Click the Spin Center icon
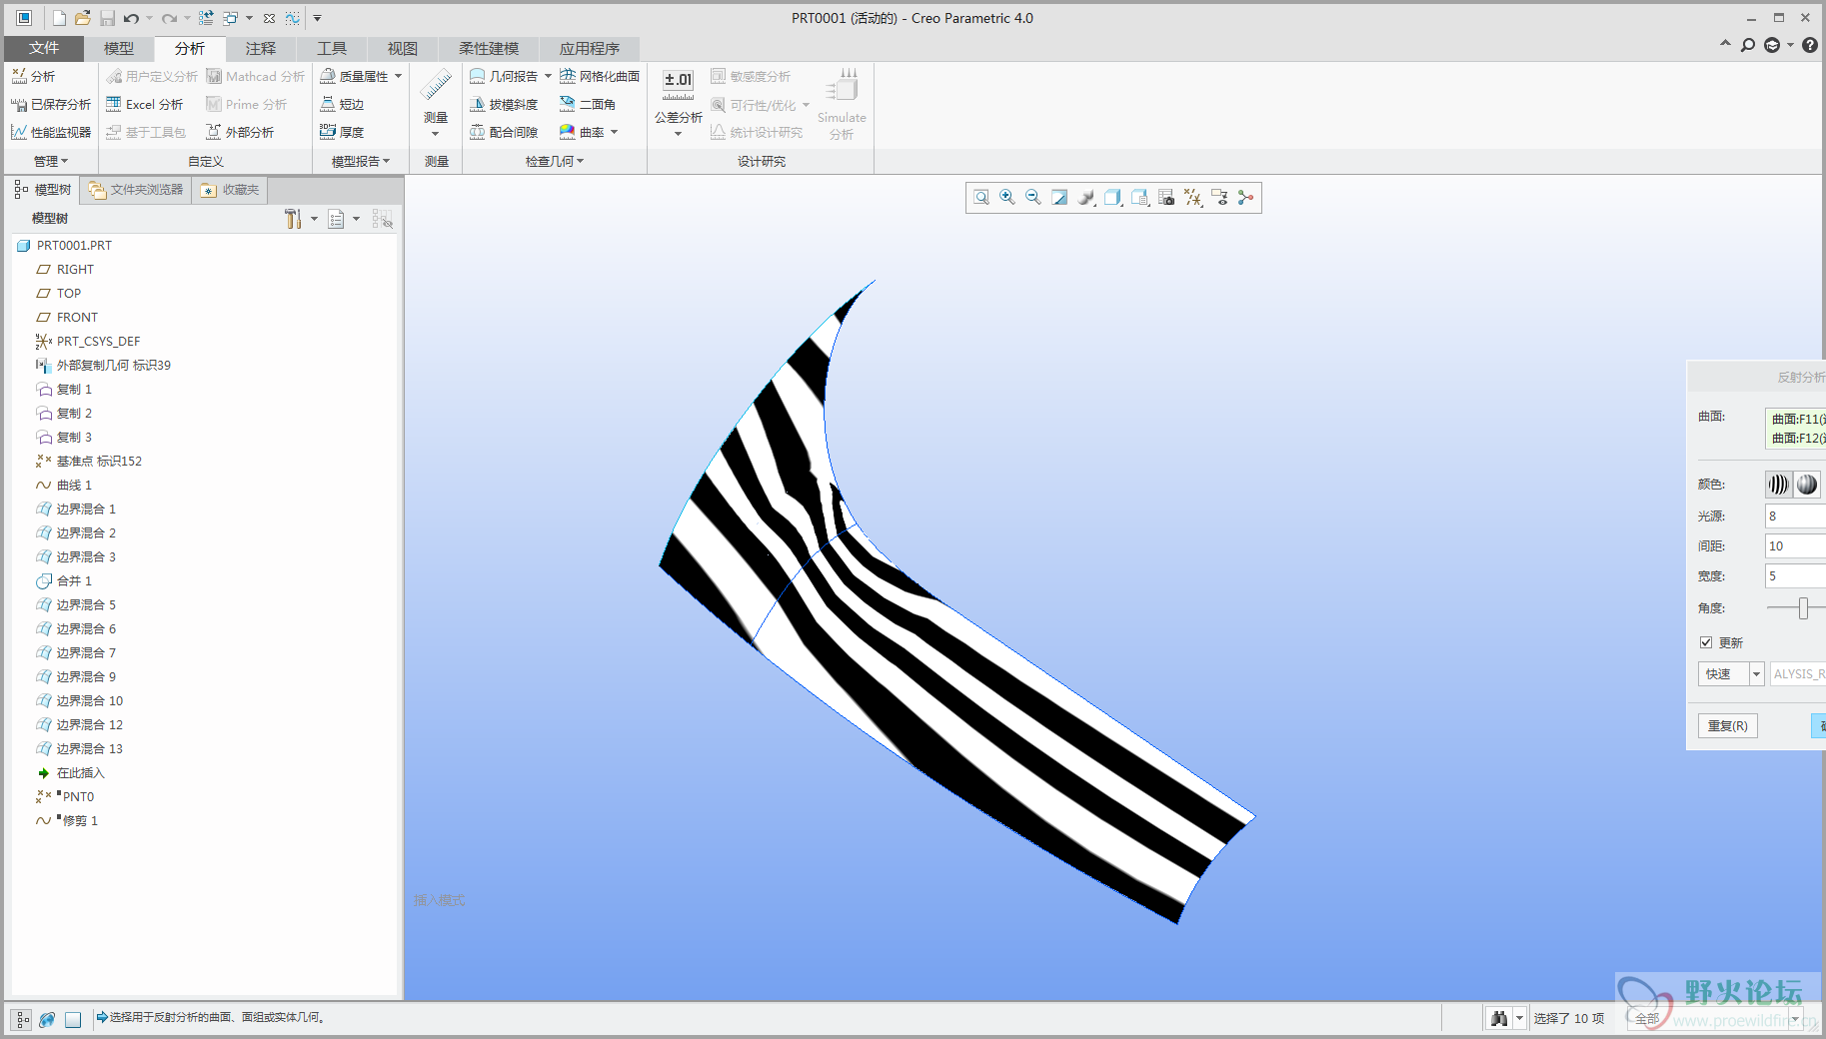The image size is (1826, 1039). point(1245,198)
